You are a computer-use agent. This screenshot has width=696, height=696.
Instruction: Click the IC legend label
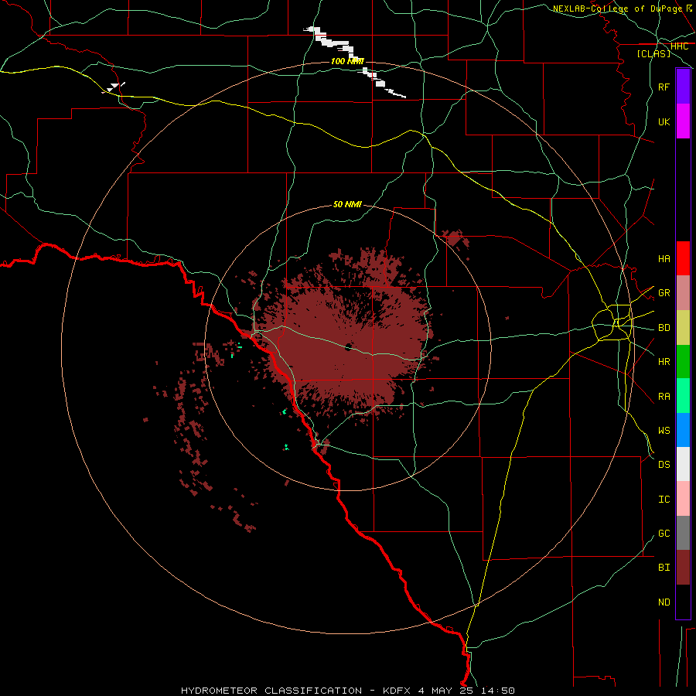pos(664,500)
